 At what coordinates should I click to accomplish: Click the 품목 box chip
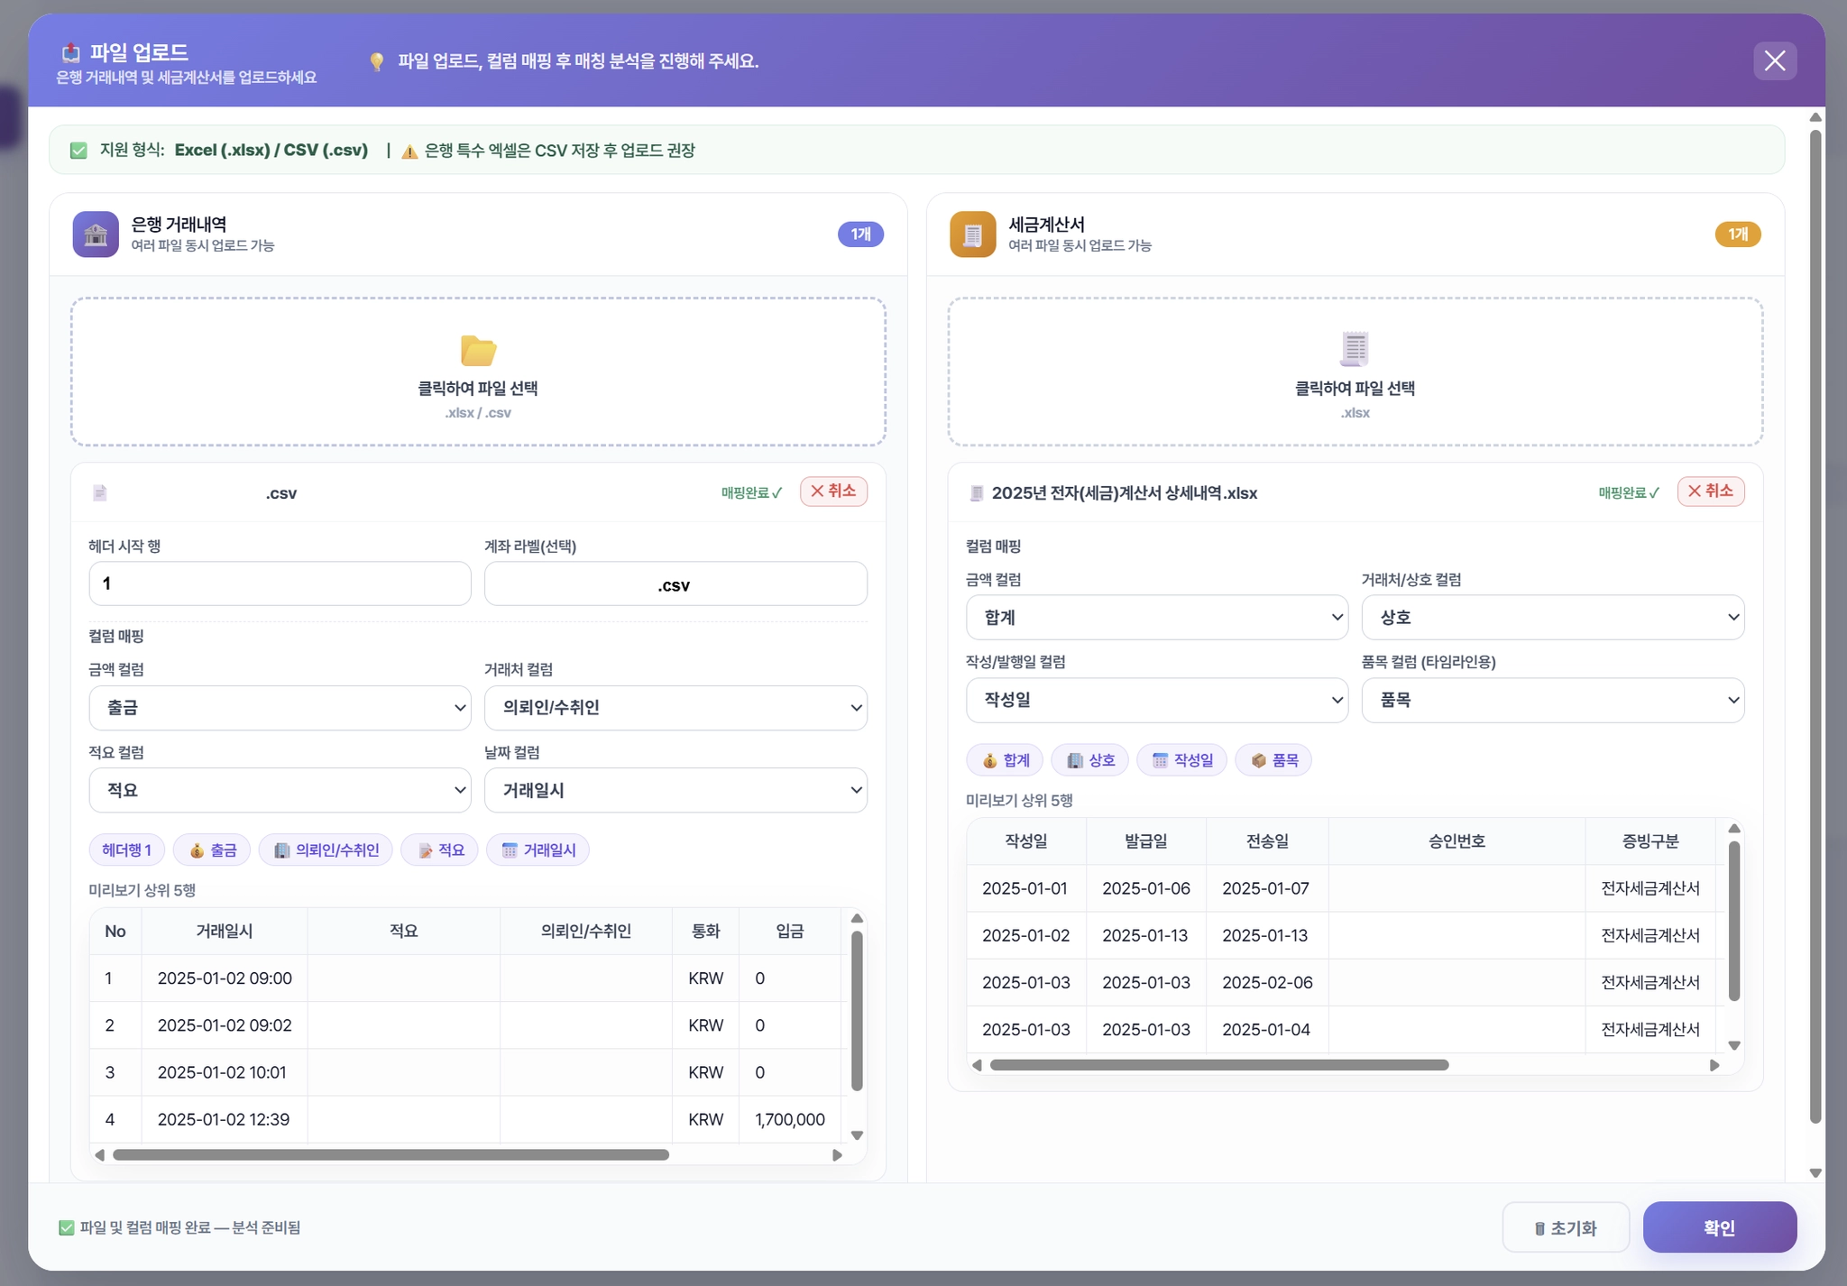[x=1273, y=760]
